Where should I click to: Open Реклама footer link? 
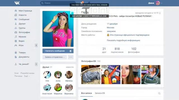(x=18, y=76)
